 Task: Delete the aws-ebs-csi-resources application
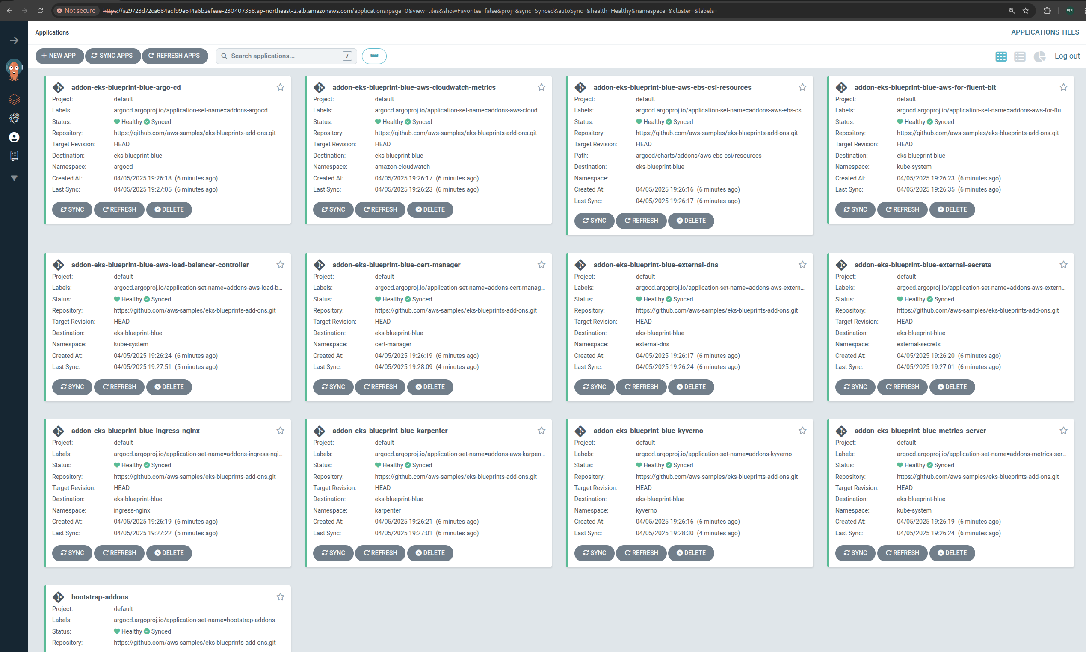pos(691,221)
